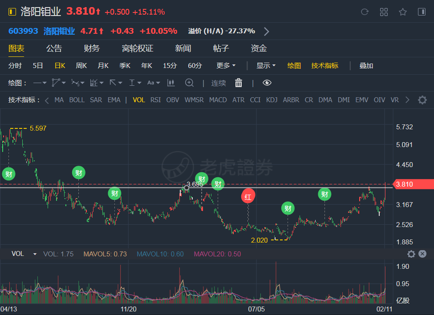Select the channel/parallel shape drawing tool
The image size is (434, 315).
pos(56,83)
